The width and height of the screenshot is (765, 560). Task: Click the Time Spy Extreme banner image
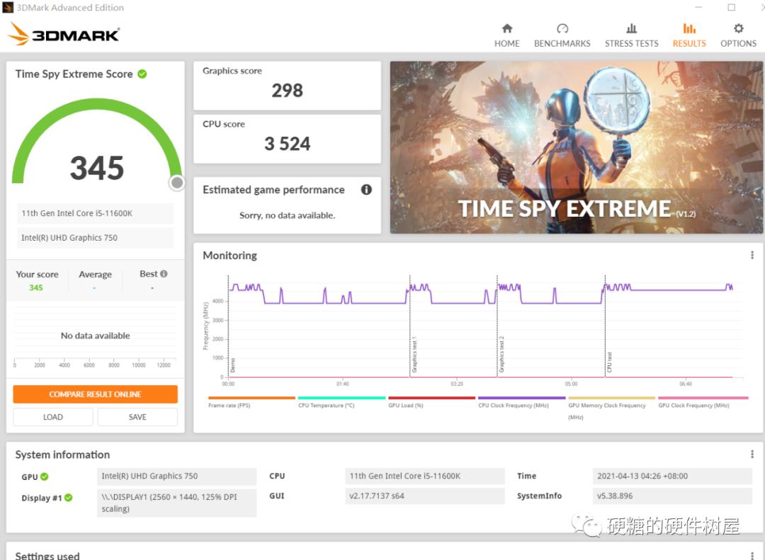576,147
